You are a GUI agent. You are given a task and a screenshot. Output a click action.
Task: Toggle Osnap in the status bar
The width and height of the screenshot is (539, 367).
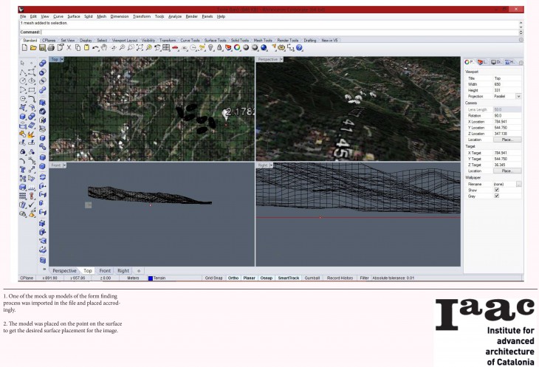pyautogui.click(x=266, y=278)
